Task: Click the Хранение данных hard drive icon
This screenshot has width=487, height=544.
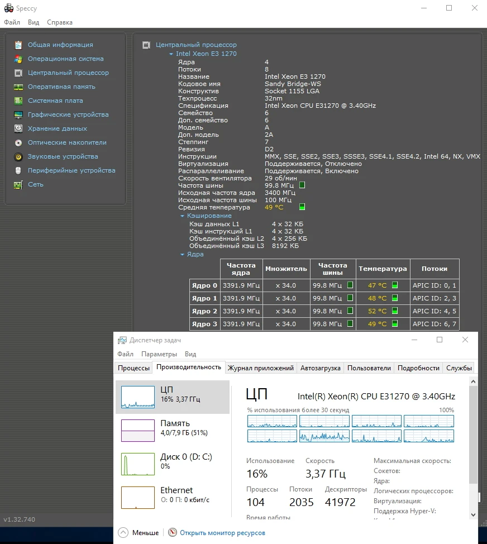Action: click(18, 128)
